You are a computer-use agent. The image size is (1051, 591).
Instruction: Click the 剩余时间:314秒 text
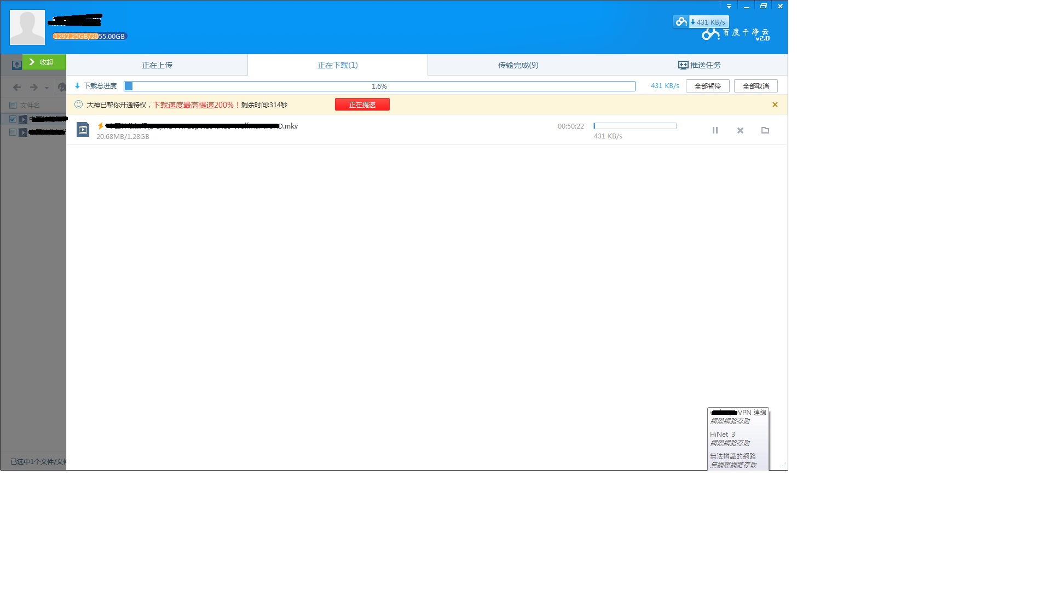[x=264, y=105]
